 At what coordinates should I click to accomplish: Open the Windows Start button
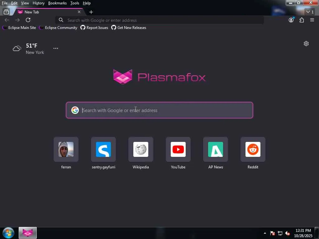[x=8, y=233]
